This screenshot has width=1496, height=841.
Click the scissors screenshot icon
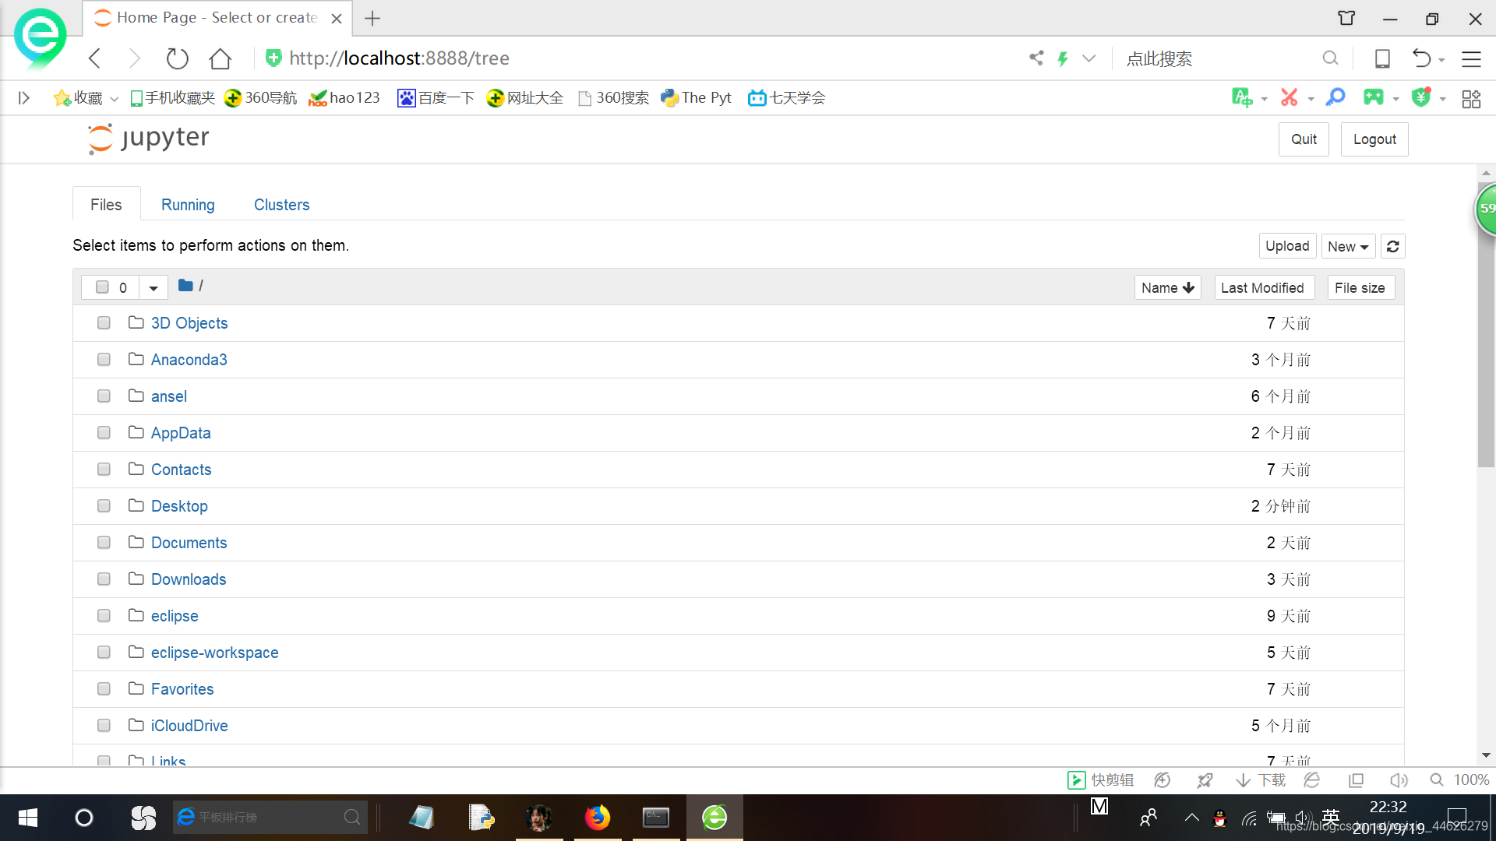1290,97
